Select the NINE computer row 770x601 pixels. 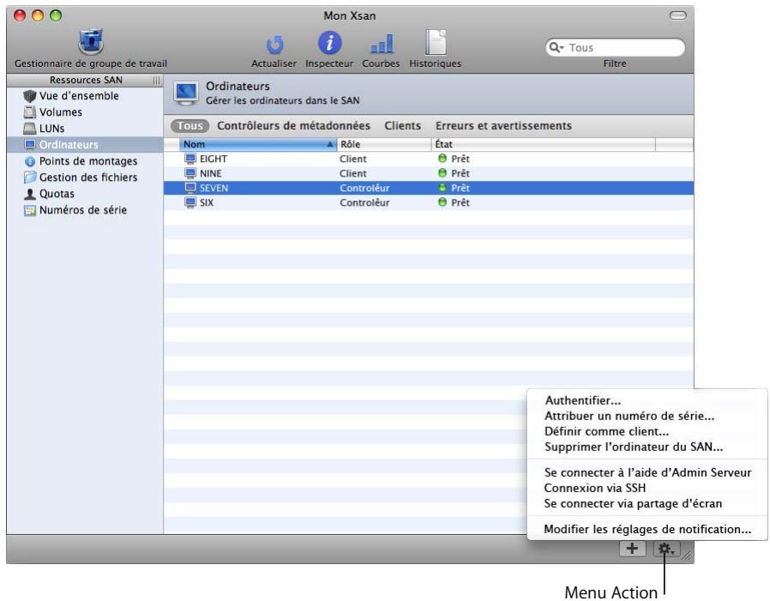pyautogui.click(x=428, y=173)
